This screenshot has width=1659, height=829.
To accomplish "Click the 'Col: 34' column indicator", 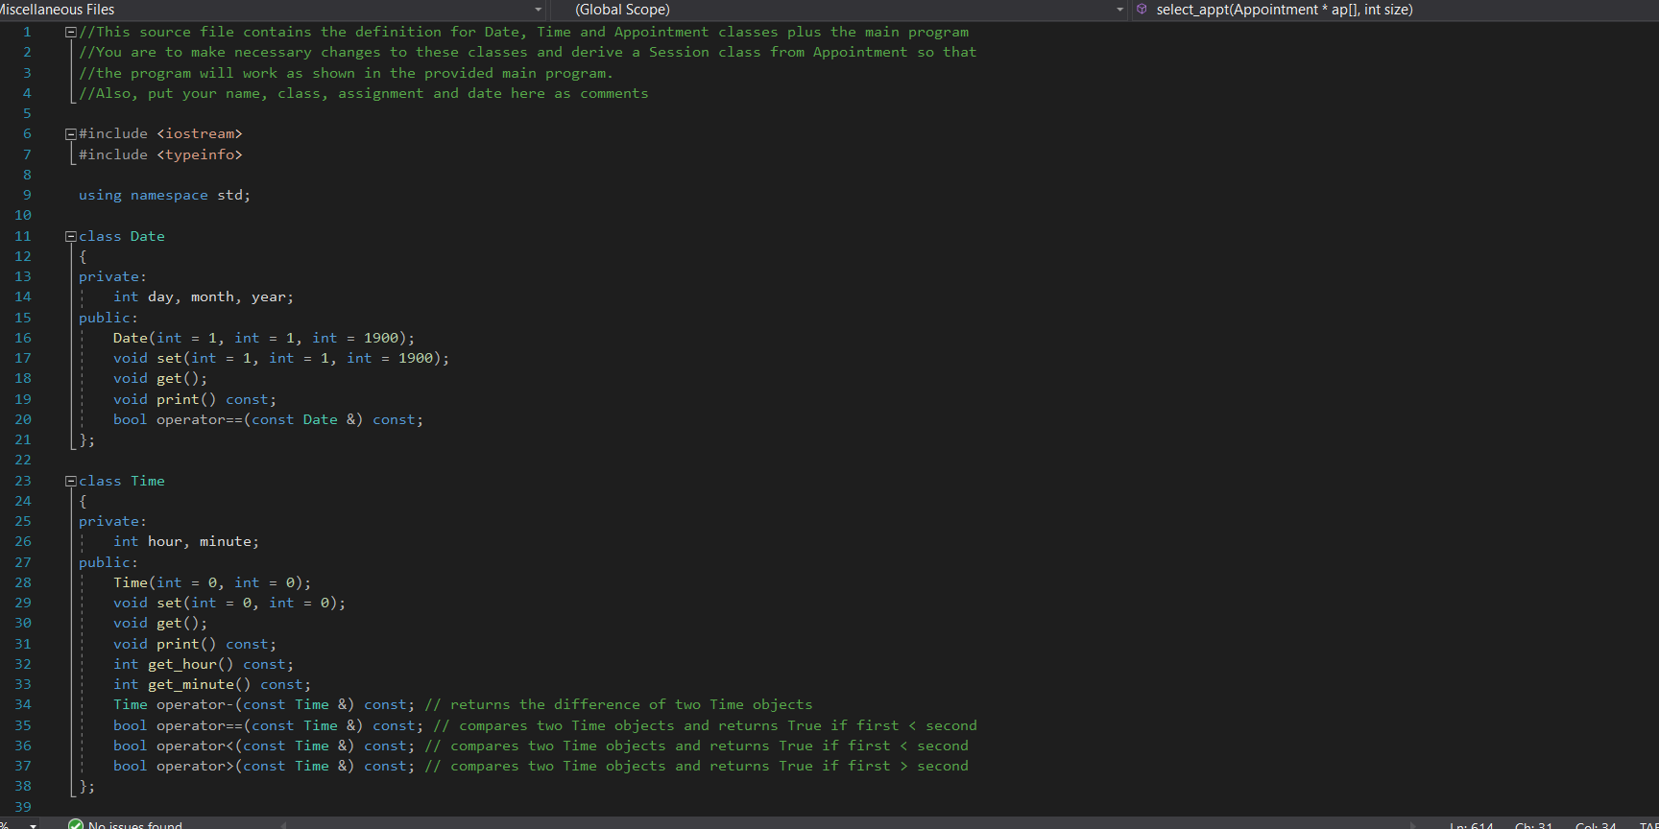I will pos(1596,825).
